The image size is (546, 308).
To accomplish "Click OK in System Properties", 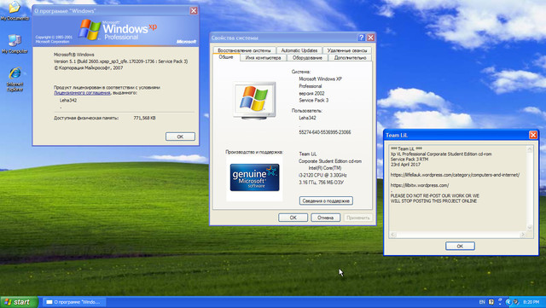I will (293, 218).
